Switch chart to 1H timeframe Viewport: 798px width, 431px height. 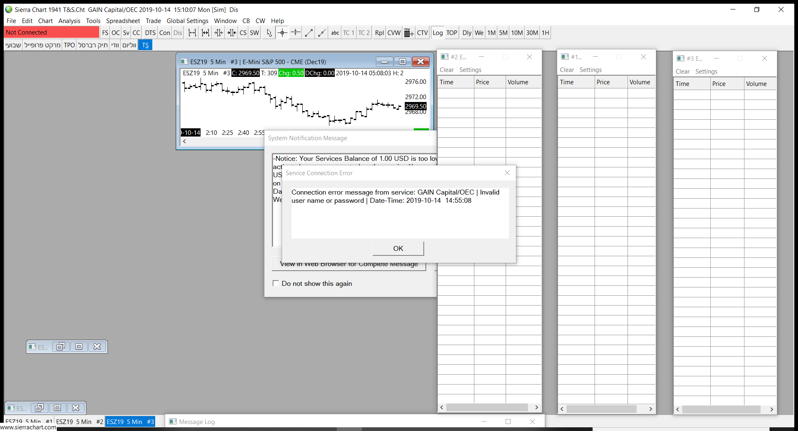(x=545, y=33)
